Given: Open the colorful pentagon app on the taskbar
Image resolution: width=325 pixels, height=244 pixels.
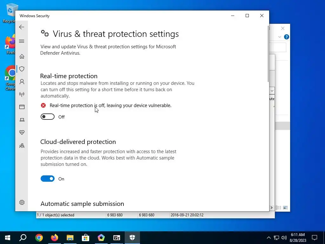Looking at the screenshot, I should [101, 238].
